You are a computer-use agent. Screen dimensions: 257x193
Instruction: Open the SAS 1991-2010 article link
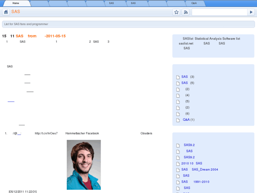(195, 182)
